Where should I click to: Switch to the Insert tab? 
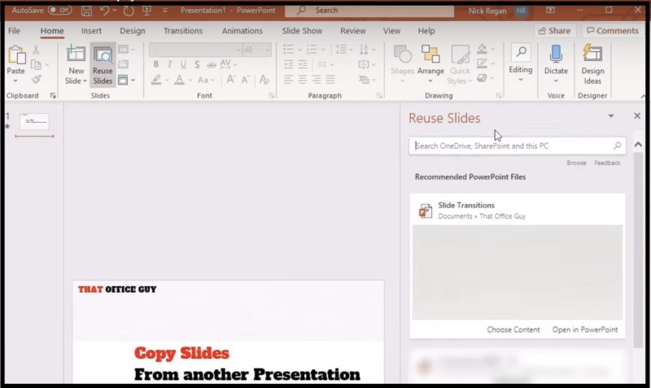91,31
